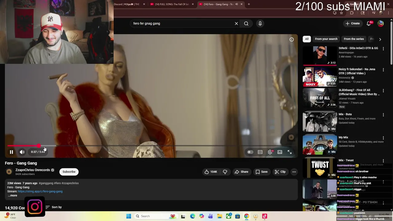Turn on closed captions (CC)
The width and height of the screenshot is (393, 221).
(x=260, y=152)
